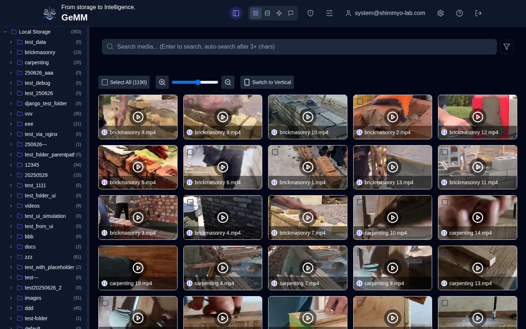Screen dimensions: 526x329
Task: Collapse the Local Storage tree
Action: 5,32
